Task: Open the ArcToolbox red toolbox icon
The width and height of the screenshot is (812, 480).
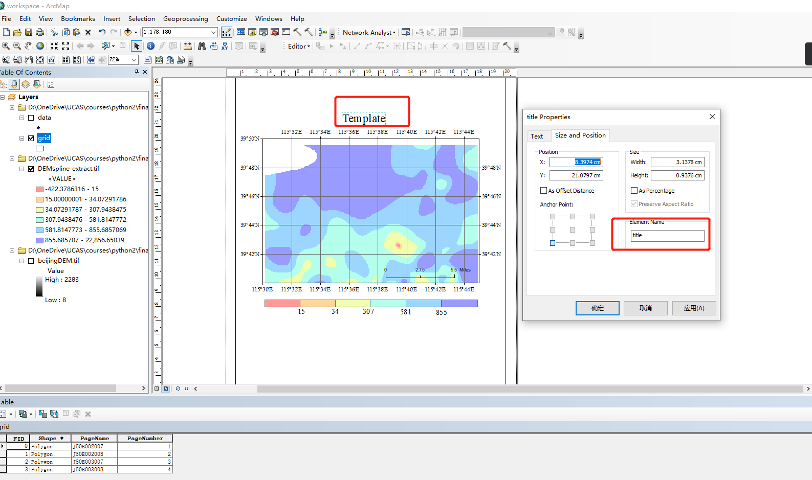Action: click(x=275, y=32)
